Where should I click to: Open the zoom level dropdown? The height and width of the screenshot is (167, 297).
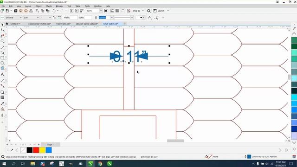(x=101, y=11)
